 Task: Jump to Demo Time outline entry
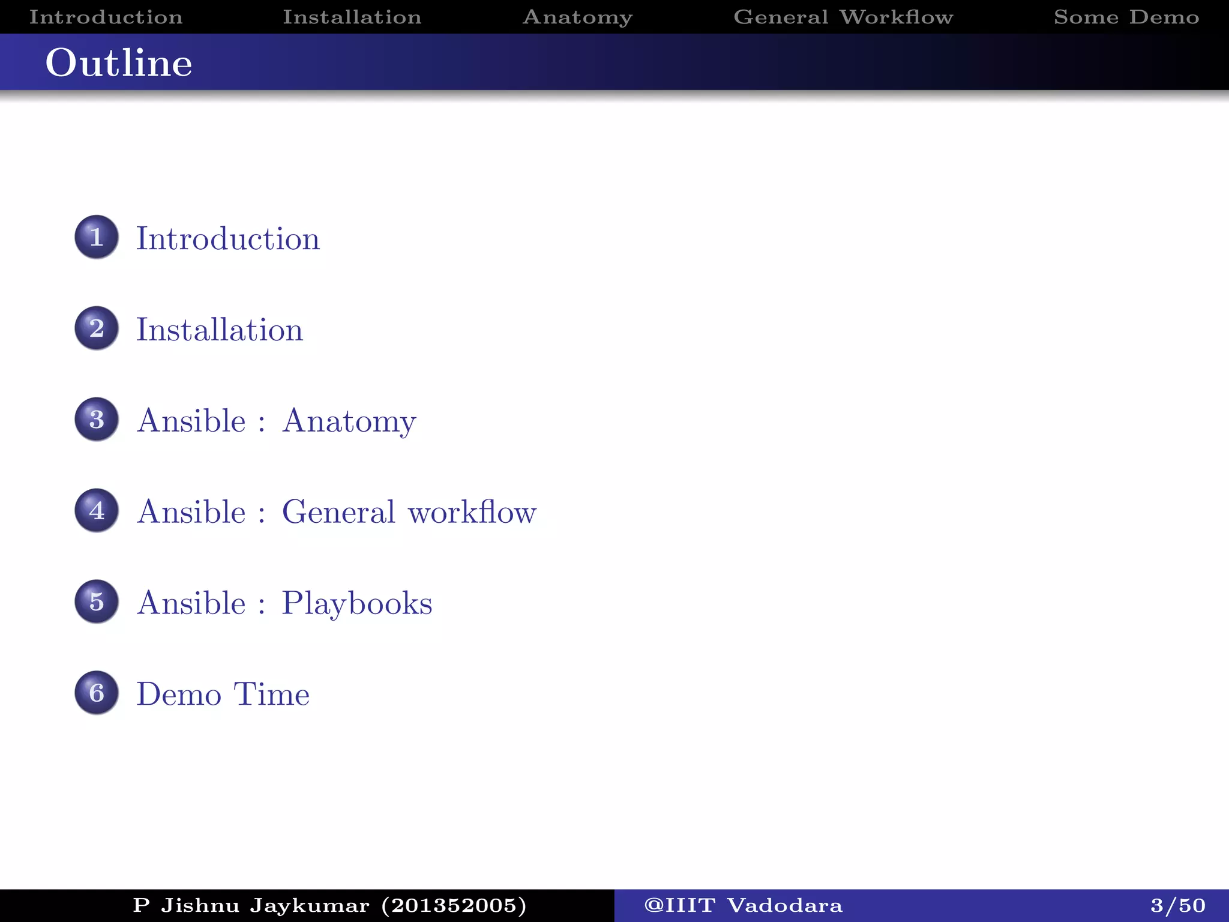click(x=223, y=695)
